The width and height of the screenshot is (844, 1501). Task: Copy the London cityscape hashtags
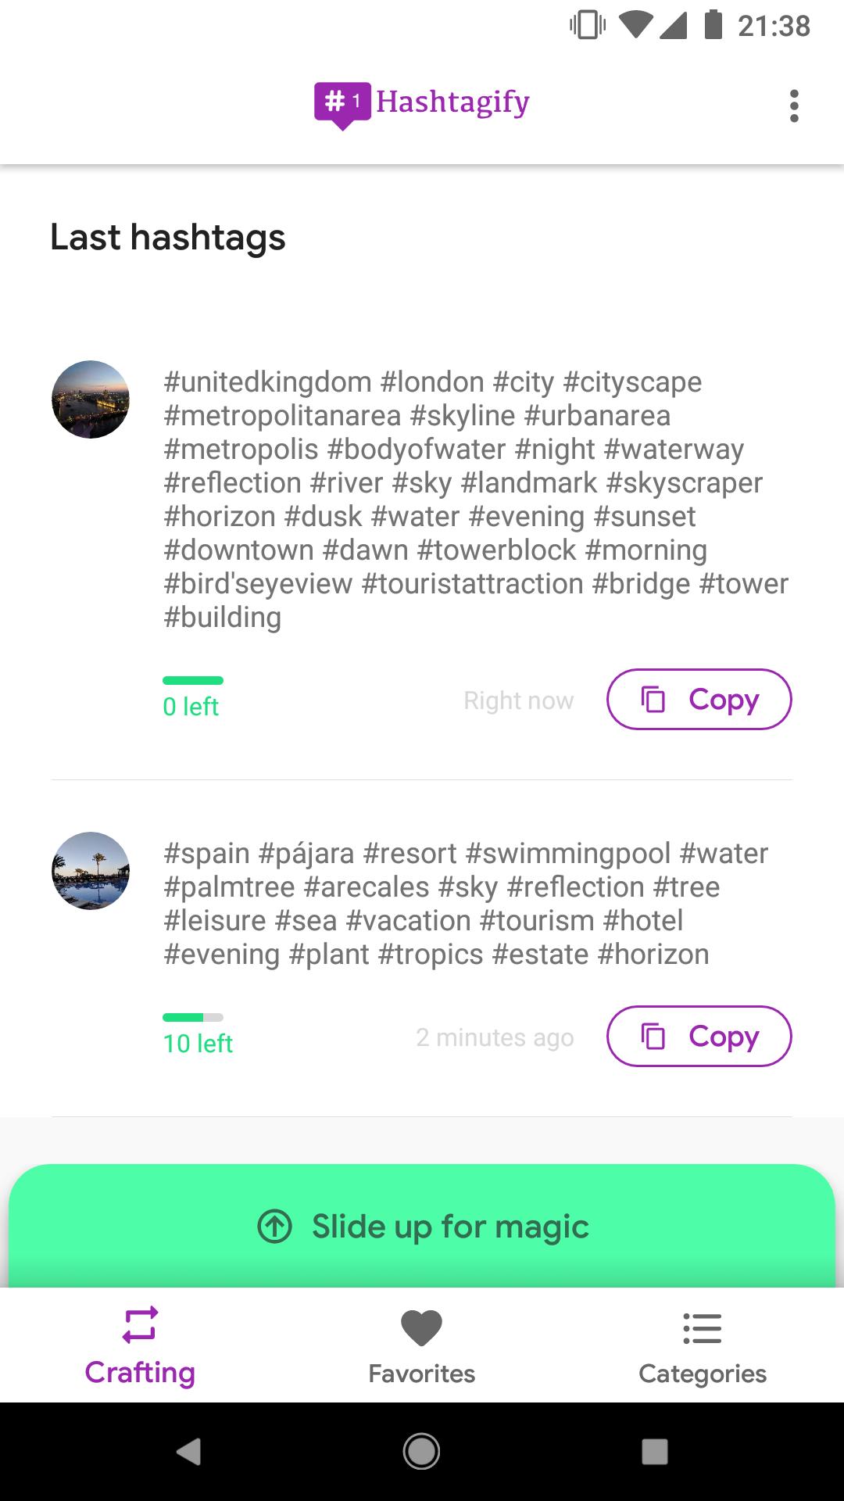[699, 699]
